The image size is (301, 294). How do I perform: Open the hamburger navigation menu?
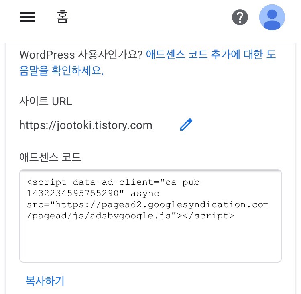27,17
